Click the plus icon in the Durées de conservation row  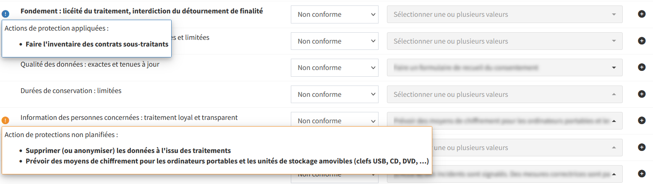[x=642, y=94]
